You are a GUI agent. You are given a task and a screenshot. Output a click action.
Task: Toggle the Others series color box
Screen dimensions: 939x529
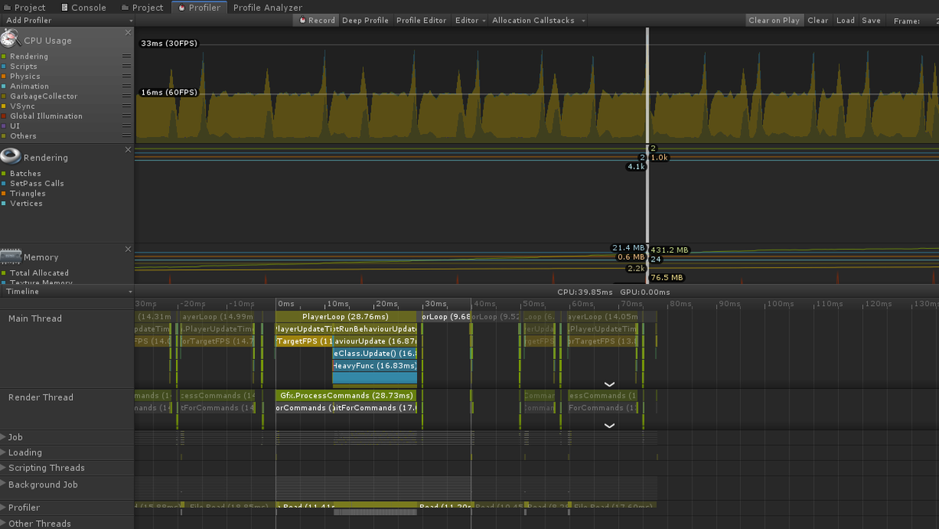point(4,136)
